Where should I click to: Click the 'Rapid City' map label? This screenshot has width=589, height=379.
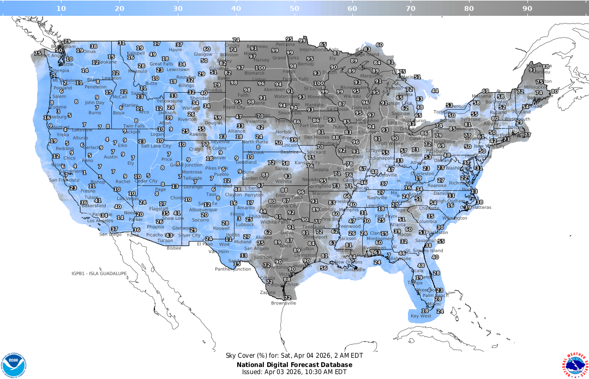click(234, 107)
